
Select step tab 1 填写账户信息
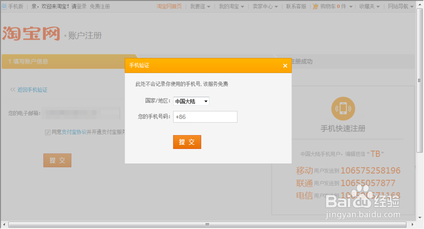pos(69,61)
